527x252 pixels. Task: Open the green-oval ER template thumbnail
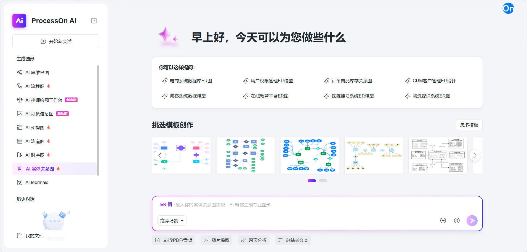tap(246, 155)
